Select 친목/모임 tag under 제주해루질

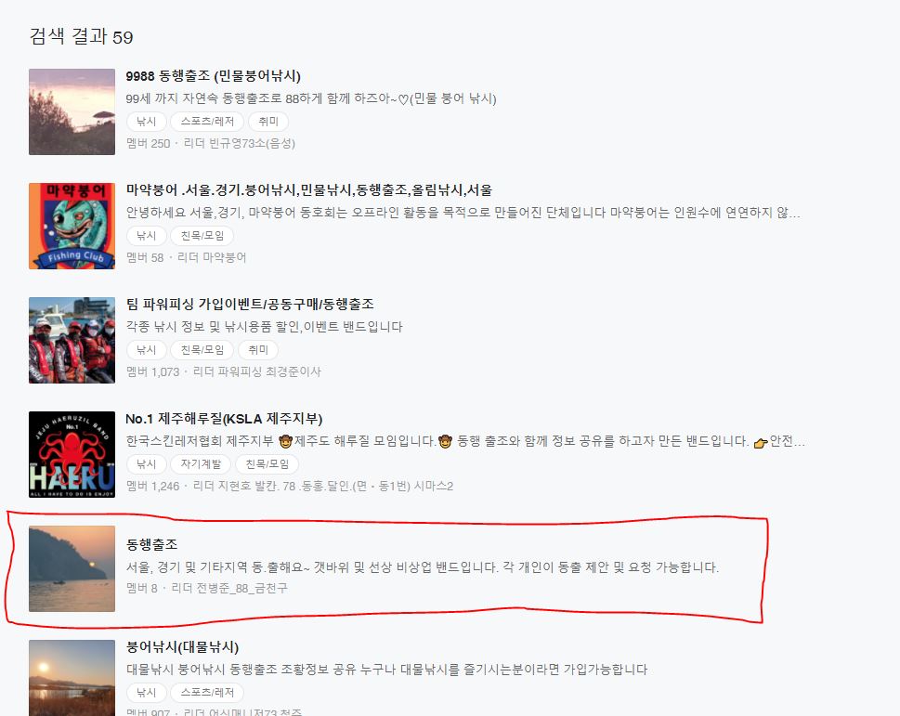point(267,463)
